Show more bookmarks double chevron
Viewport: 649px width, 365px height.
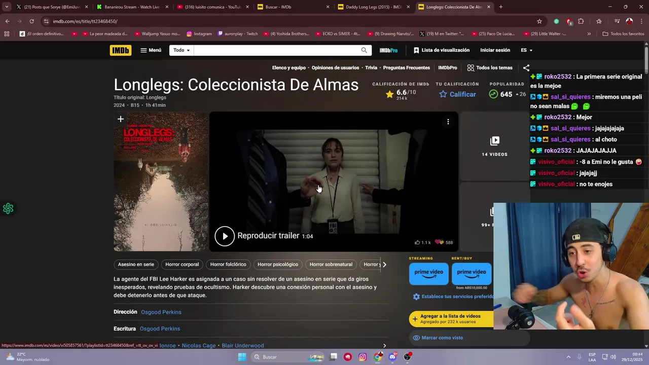point(589,34)
